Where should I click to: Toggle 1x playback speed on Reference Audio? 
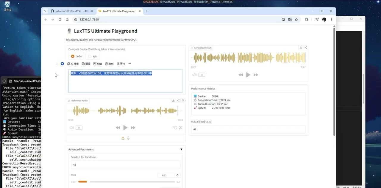79,128
